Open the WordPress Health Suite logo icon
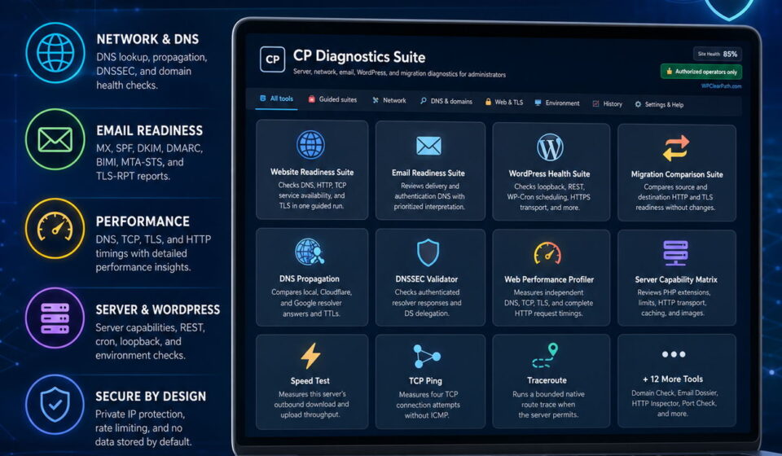The height and width of the screenshot is (456, 782). tap(550, 147)
